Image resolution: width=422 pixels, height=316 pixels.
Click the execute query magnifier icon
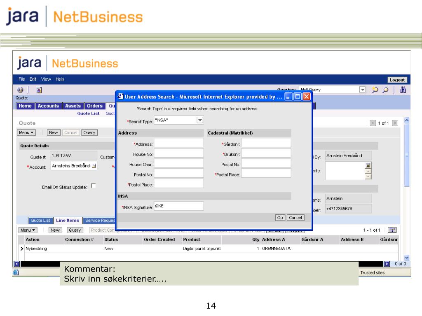tap(386, 90)
